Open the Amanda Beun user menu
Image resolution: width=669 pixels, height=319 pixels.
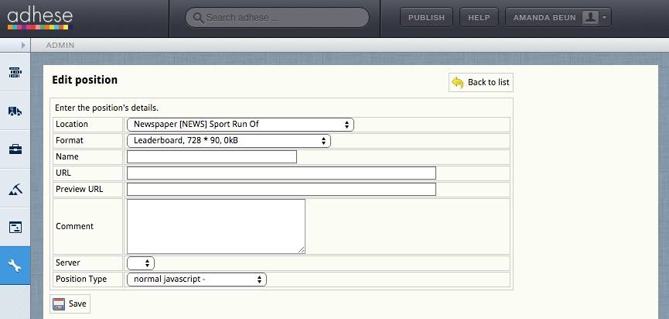(558, 18)
